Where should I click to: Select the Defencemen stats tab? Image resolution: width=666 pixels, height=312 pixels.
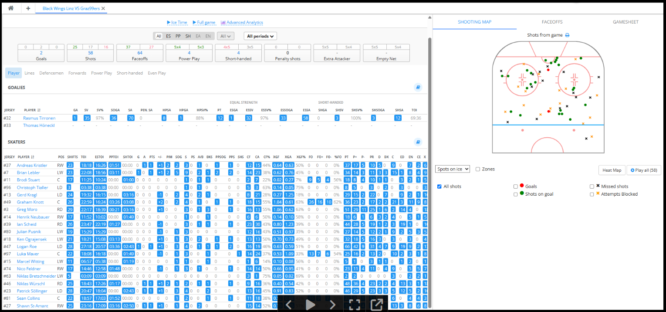click(51, 73)
